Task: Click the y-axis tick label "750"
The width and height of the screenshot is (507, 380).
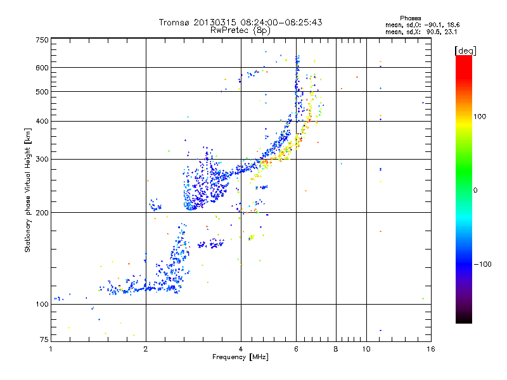Action: point(42,40)
